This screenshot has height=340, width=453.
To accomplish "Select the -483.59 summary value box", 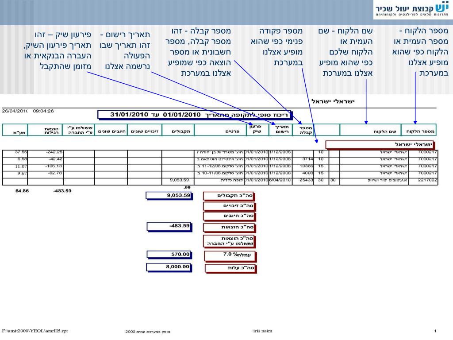I will click(x=169, y=226).
